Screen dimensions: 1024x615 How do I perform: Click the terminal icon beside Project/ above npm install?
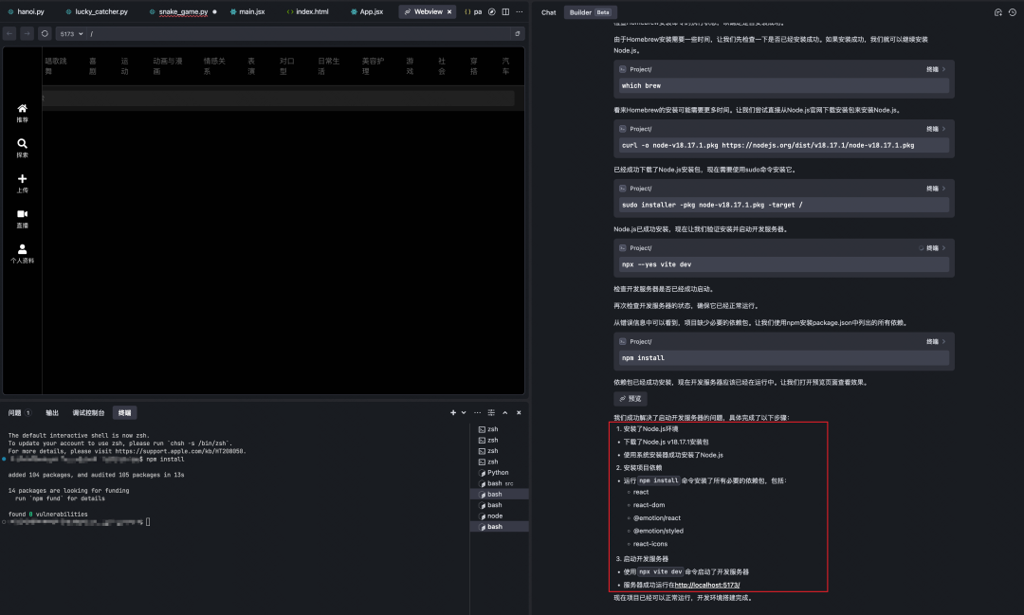coord(622,341)
